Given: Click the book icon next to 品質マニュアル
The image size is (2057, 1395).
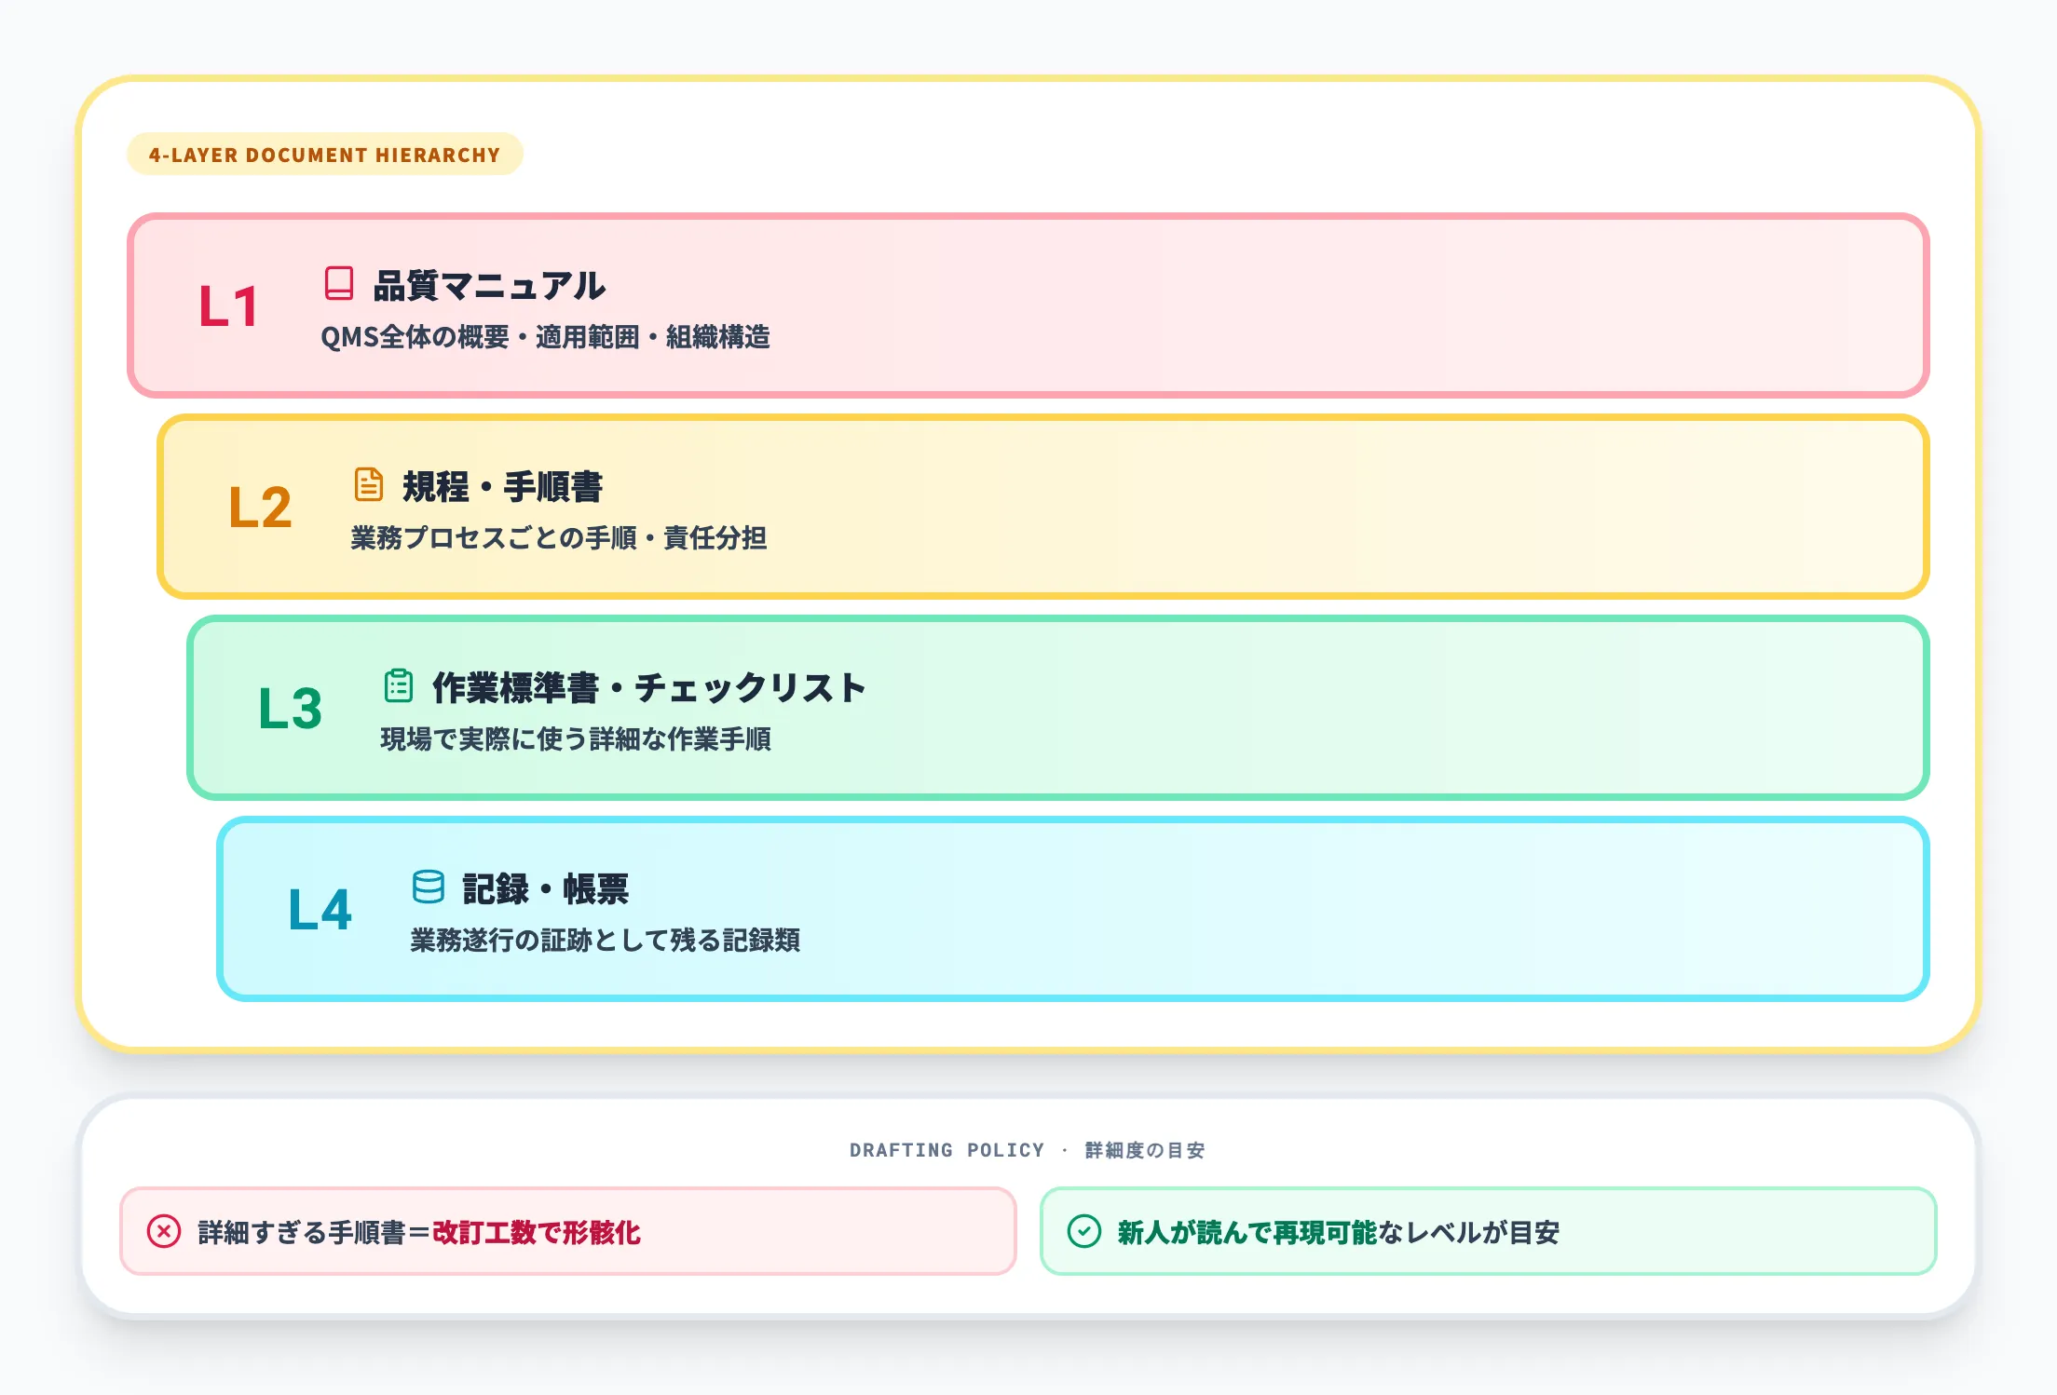Looking at the screenshot, I should 337,281.
